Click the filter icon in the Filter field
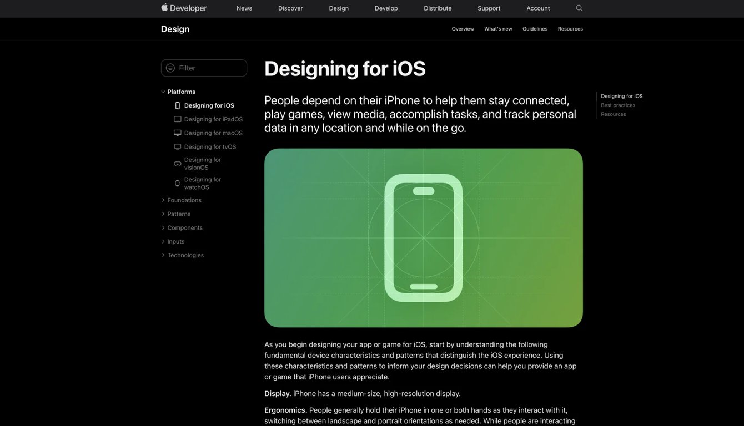744x426 pixels. tap(170, 68)
